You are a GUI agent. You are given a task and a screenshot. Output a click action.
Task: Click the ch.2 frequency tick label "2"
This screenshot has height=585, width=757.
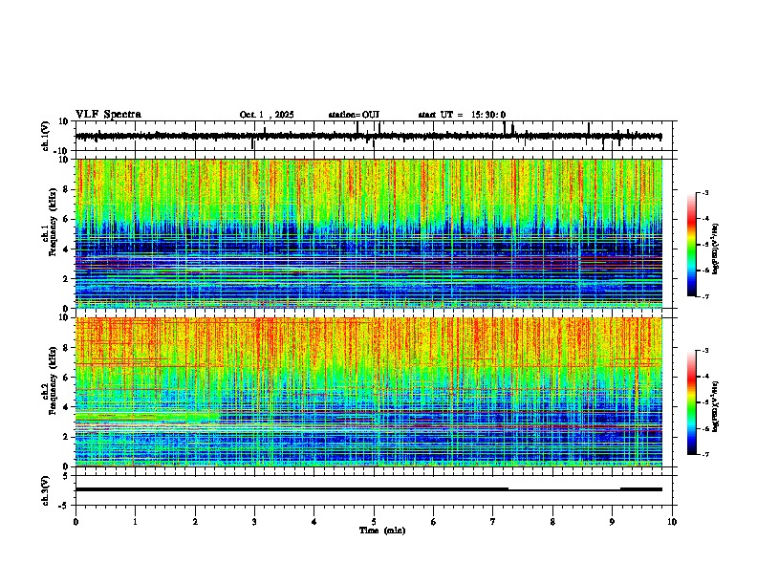point(66,437)
